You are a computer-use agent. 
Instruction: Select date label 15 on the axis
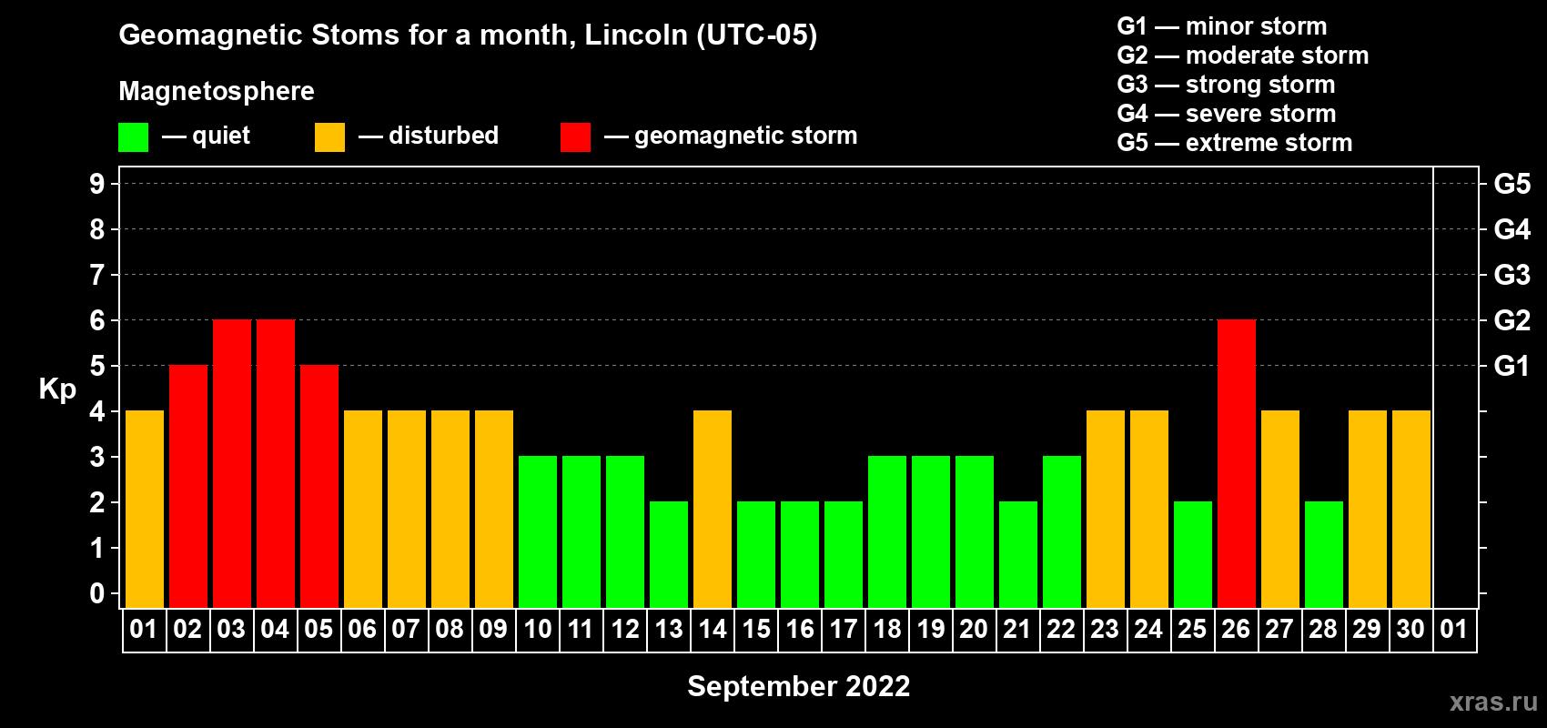pyautogui.click(x=755, y=630)
